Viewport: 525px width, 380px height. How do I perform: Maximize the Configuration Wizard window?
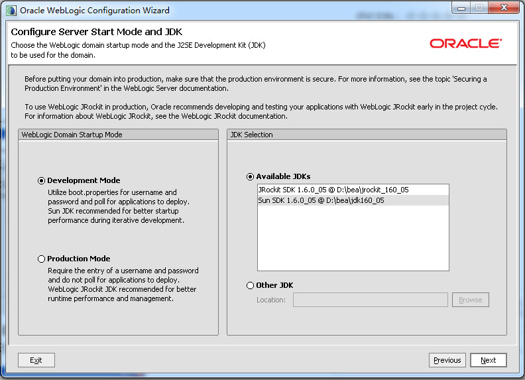tap(479, 8)
